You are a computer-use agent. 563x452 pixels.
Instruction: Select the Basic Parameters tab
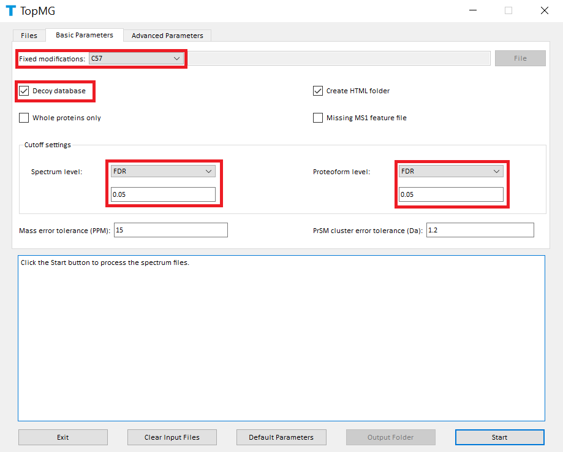pos(85,35)
